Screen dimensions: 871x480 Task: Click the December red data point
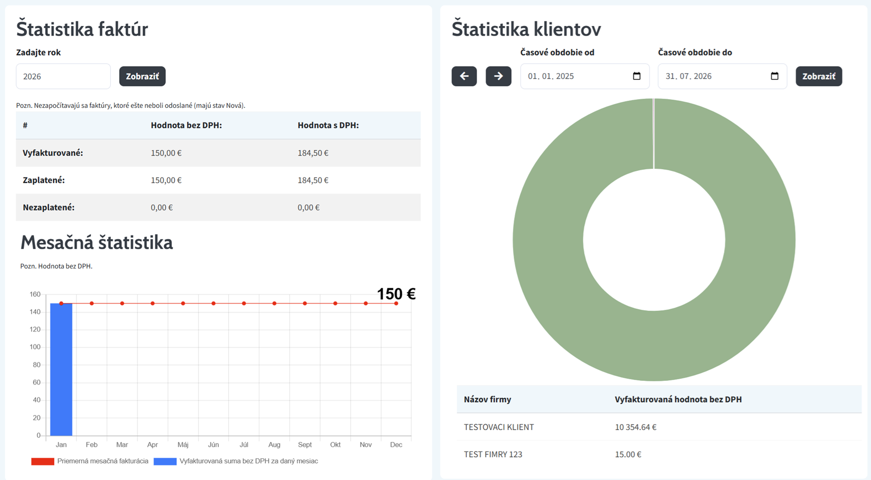396,304
